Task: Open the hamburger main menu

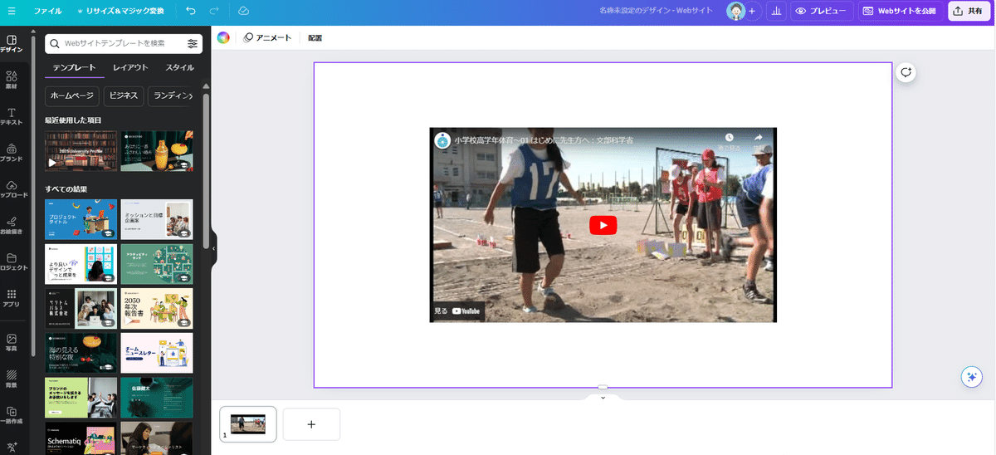Action: click(x=12, y=12)
